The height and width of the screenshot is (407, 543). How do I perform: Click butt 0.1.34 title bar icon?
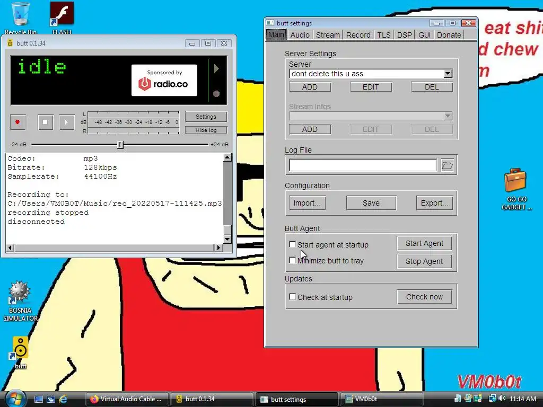point(10,43)
